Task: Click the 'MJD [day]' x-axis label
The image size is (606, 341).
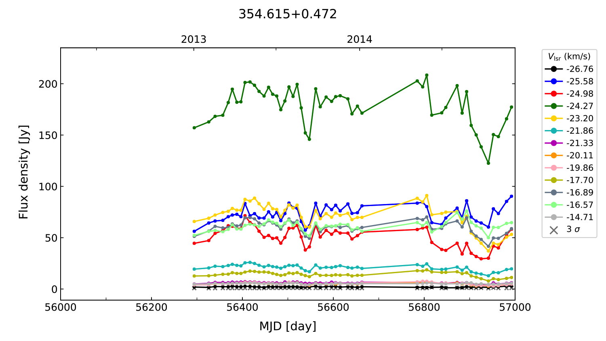Action: (x=287, y=326)
